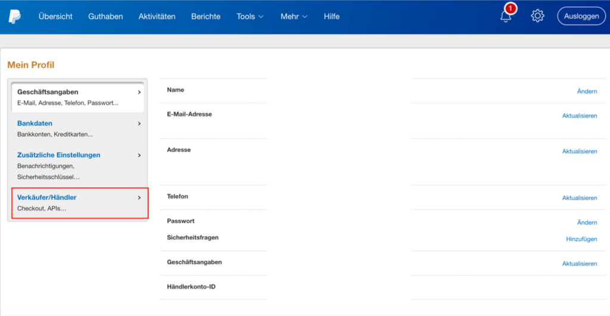Click the E-Mail-Adresse label

tap(189, 114)
